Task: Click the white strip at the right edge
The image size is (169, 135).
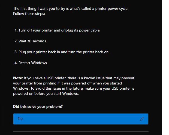Action: pyautogui.click(x=165, y=67)
